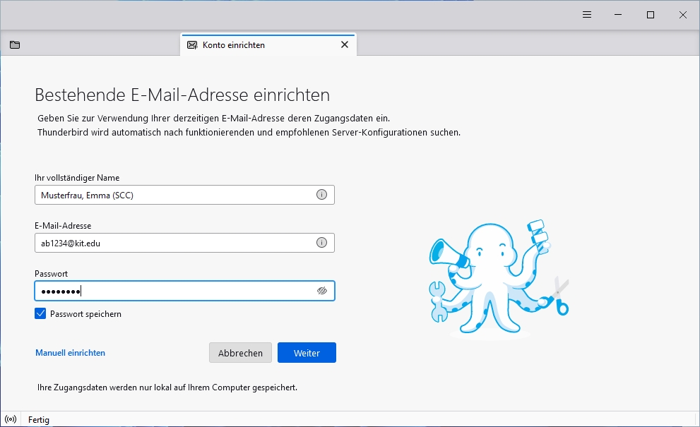Uncheck the Passwort speichern checkbox
Viewport: 700px width, 427px height.
point(40,313)
